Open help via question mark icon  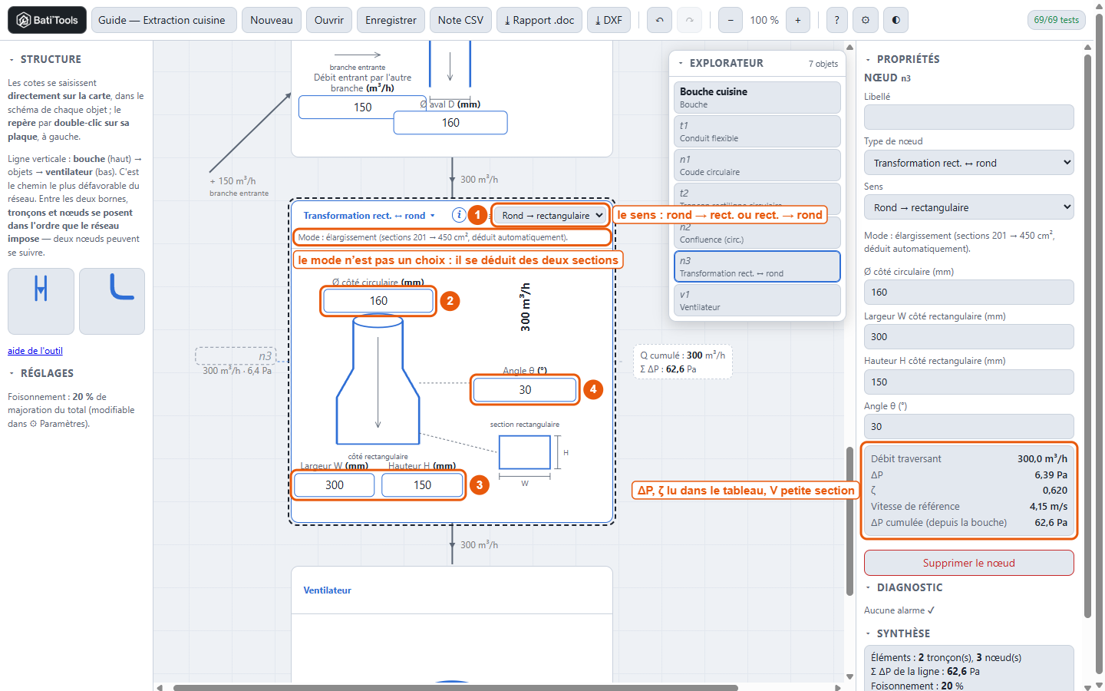[x=836, y=20]
